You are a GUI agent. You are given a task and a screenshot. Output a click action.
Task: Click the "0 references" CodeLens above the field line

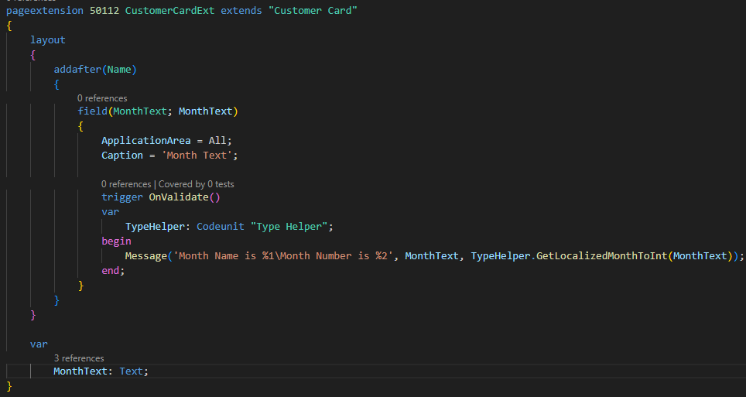[102, 98]
